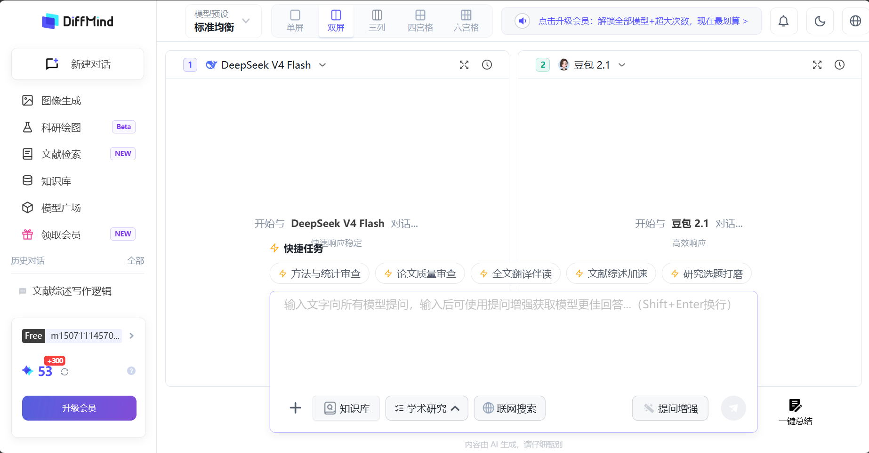869x453 pixels.
Task: Click the Free plan label
Action: [33, 336]
